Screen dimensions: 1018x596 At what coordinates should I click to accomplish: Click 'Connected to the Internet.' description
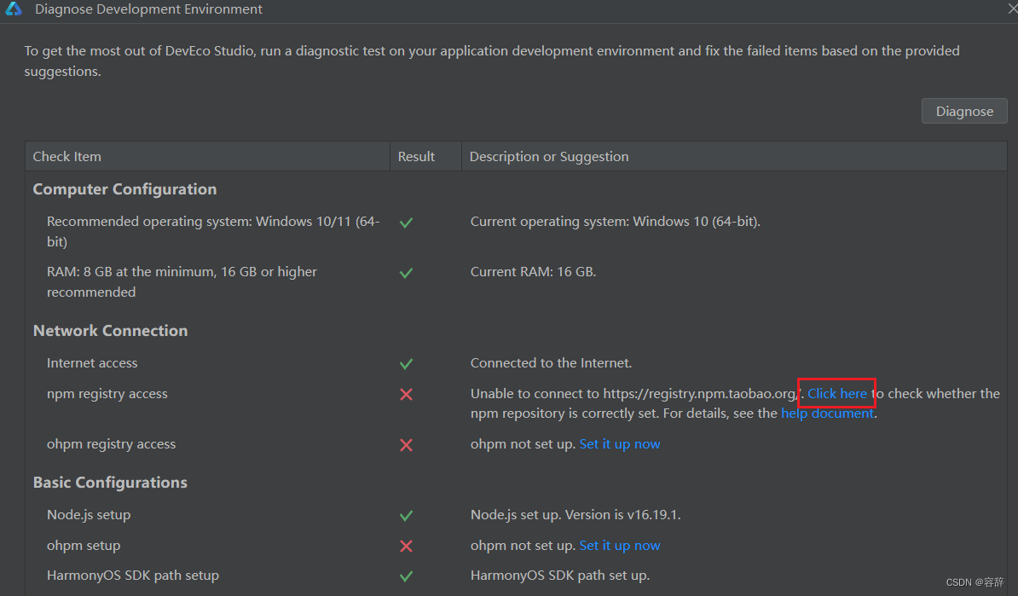coord(551,363)
